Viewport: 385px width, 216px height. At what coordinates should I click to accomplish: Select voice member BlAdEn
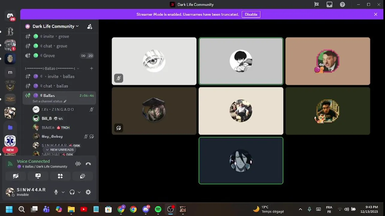(63, 127)
